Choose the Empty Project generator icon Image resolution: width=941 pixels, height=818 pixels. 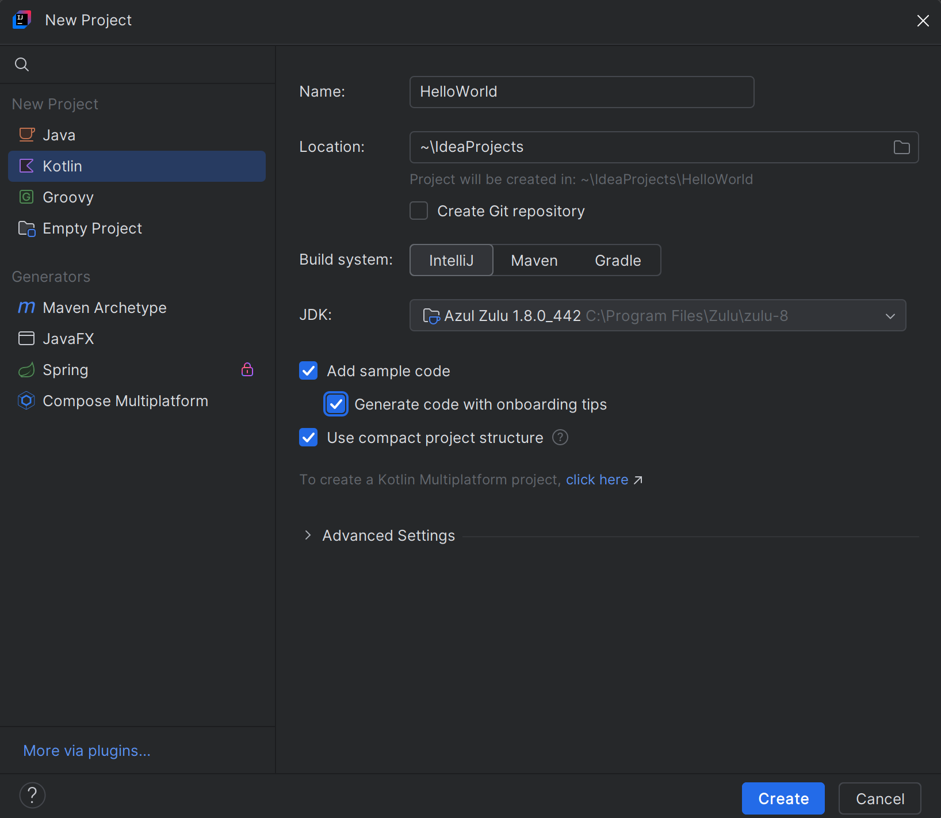click(26, 228)
